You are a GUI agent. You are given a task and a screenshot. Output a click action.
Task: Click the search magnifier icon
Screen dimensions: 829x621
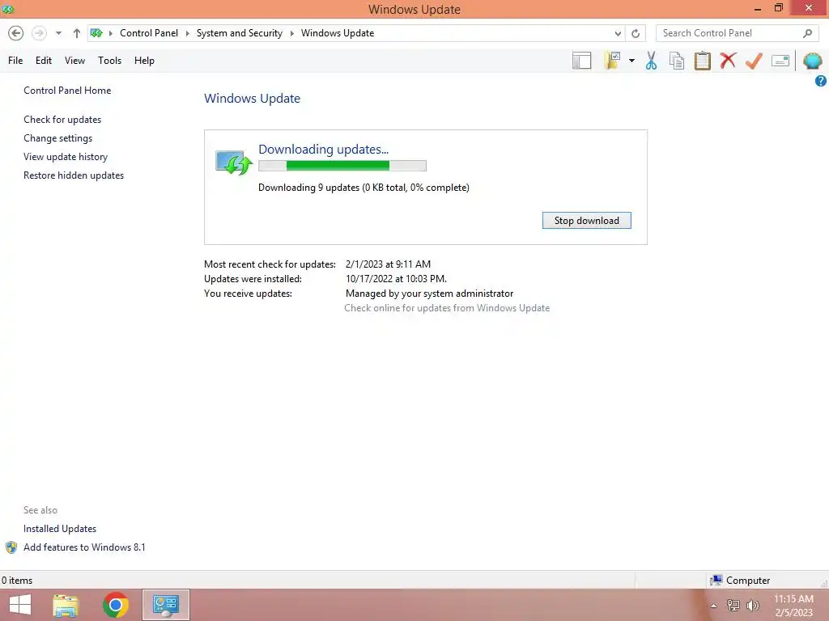pyautogui.click(x=807, y=33)
